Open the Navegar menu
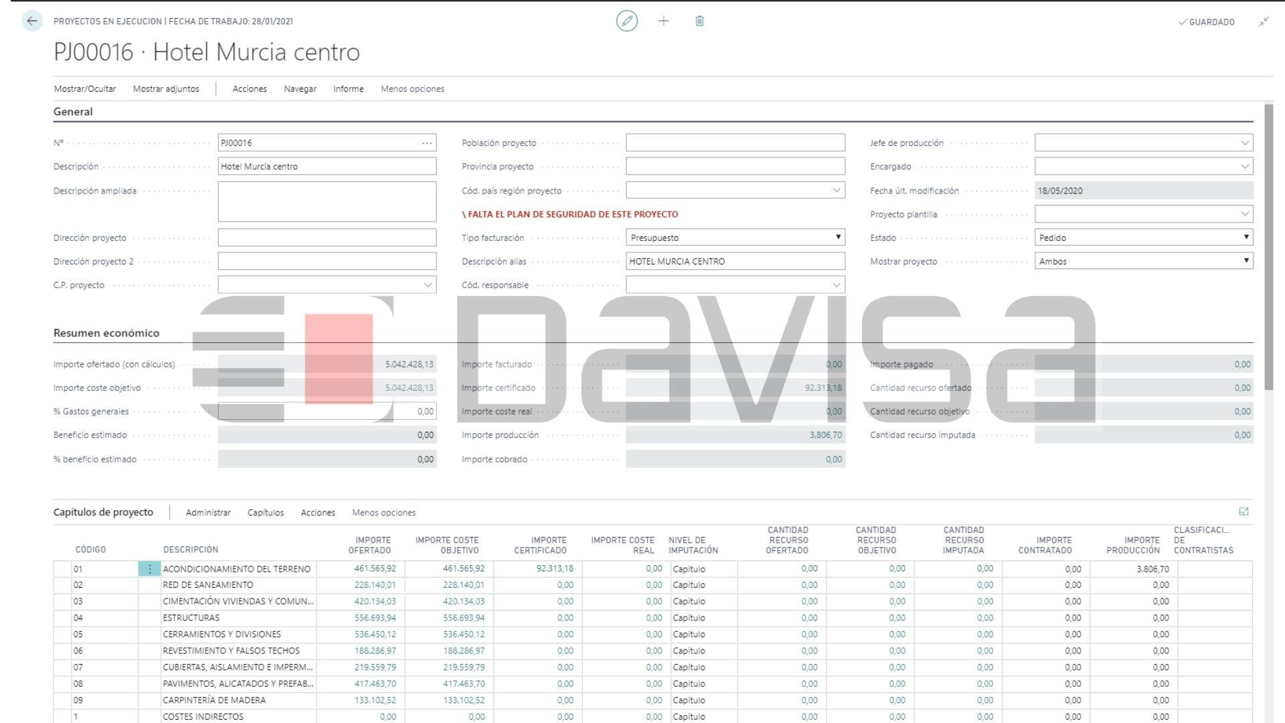The height and width of the screenshot is (723, 1285). [300, 88]
